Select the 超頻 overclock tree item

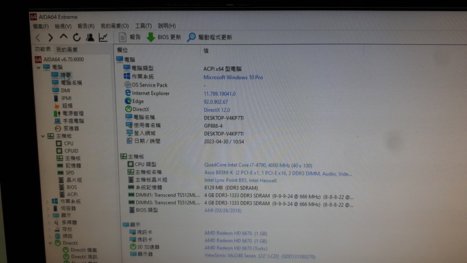pyautogui.click(x=64, y=106)
